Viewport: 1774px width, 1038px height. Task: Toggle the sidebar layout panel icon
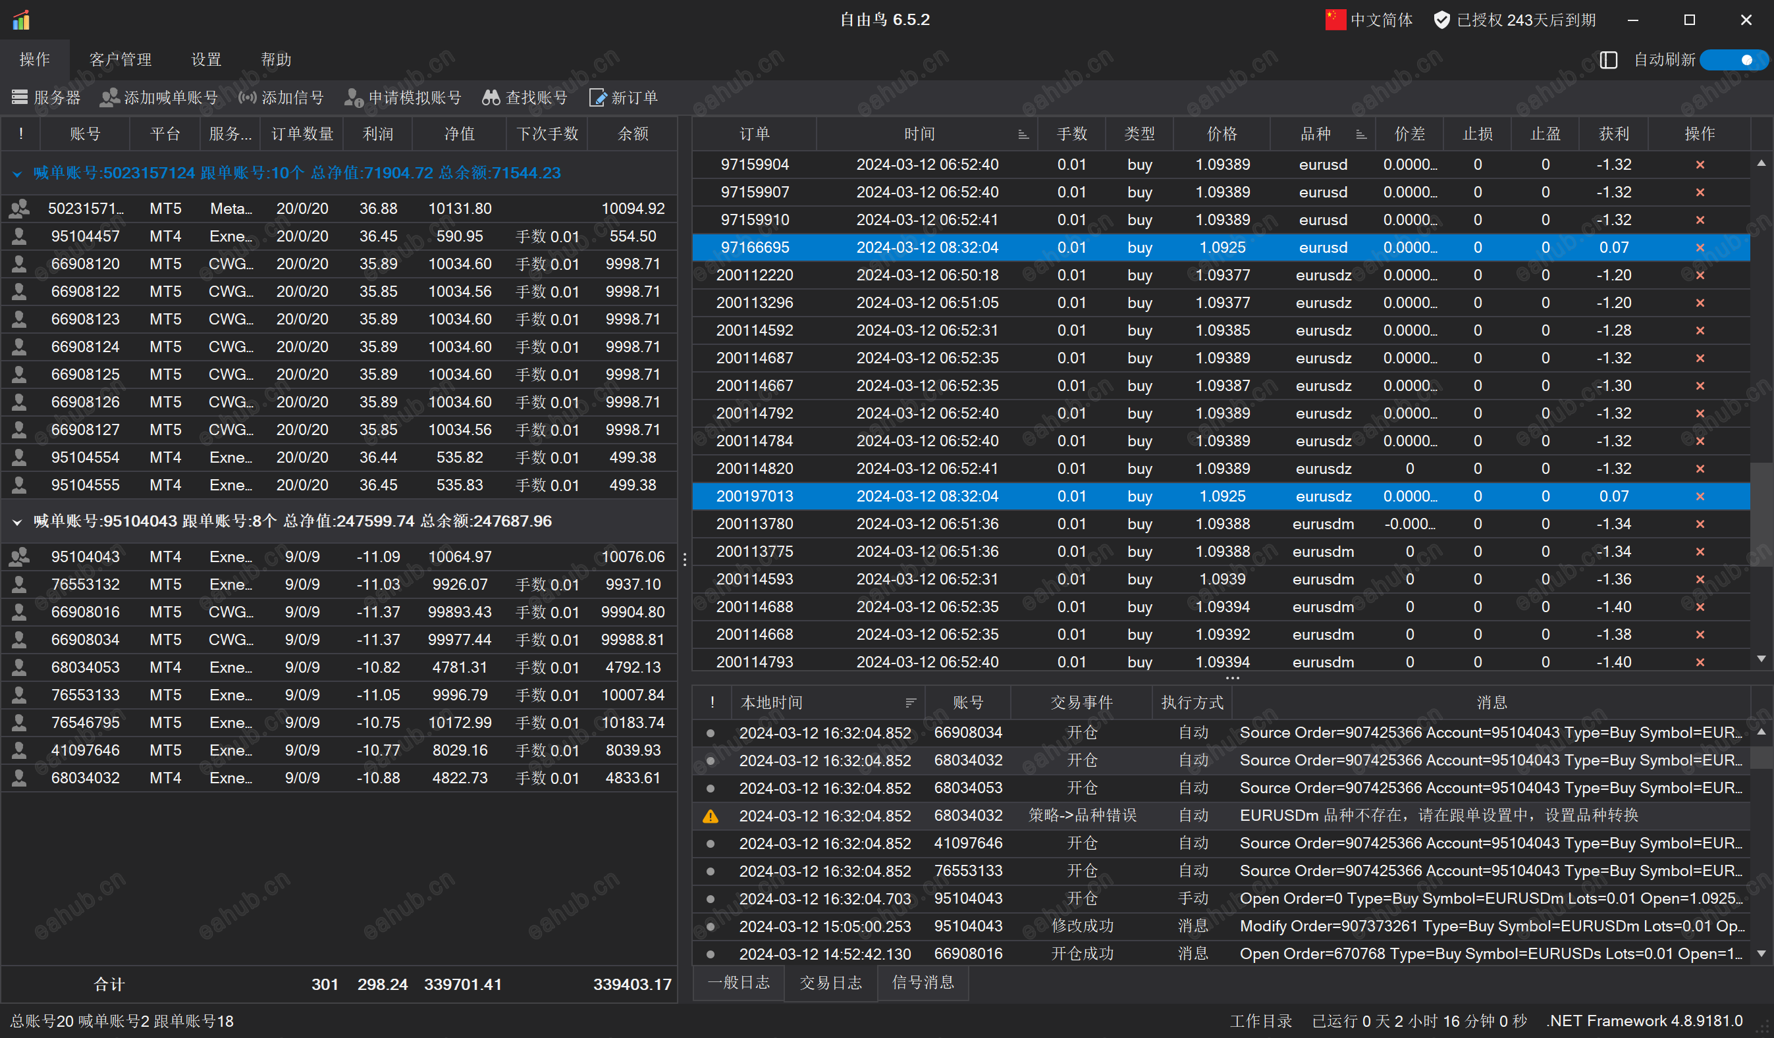pyautogui.click(x=1609, y=60)
